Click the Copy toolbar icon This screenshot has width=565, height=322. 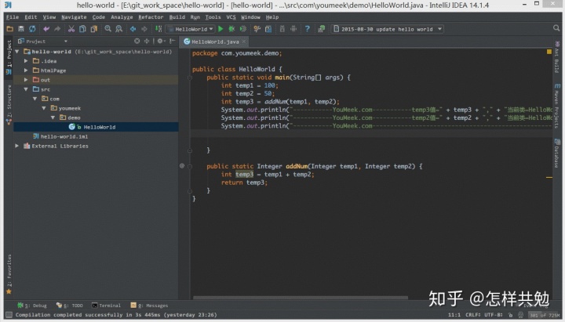82,29
